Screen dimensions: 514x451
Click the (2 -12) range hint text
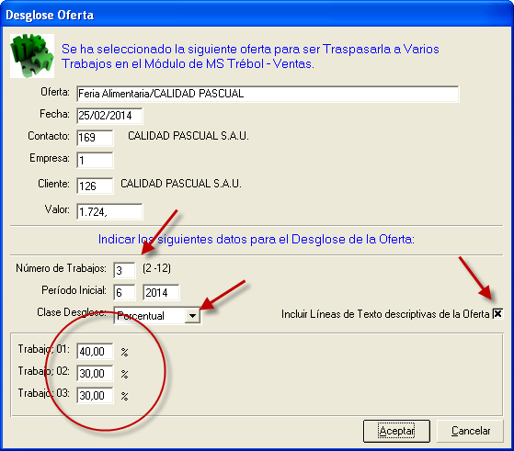point(156,268)
